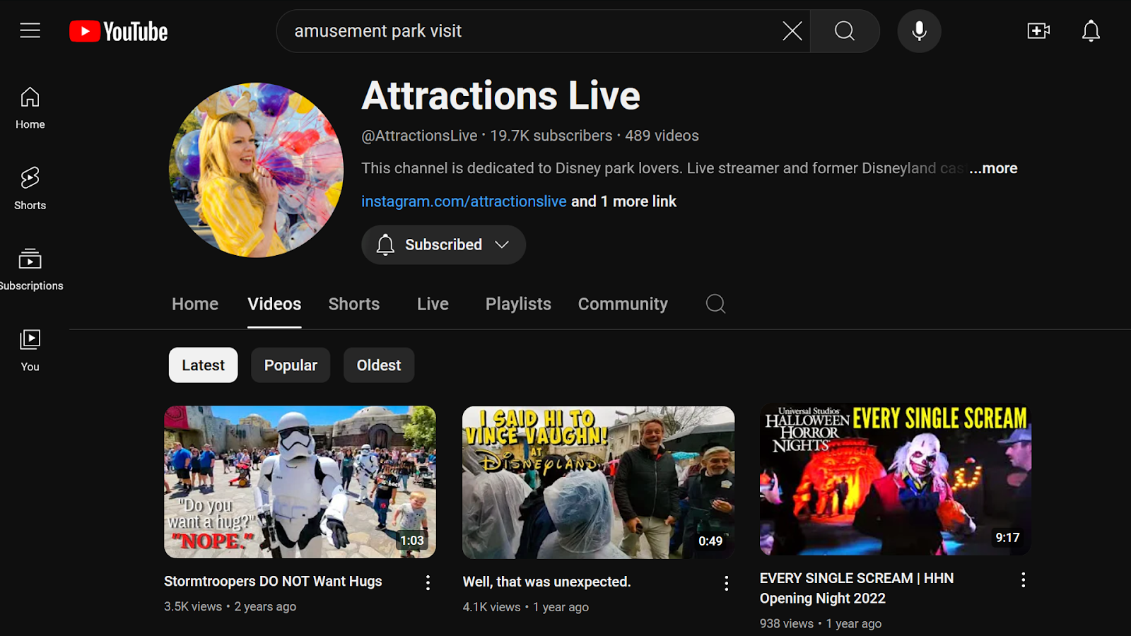The image size is (1131, 636).
Task: Clear the search box text
Action: tap(792, 31)
